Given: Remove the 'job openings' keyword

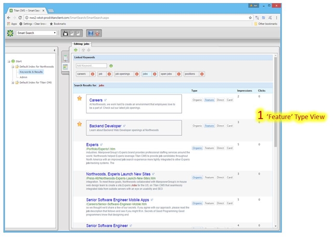Looking at the screenshot, I should pos(137,74).
